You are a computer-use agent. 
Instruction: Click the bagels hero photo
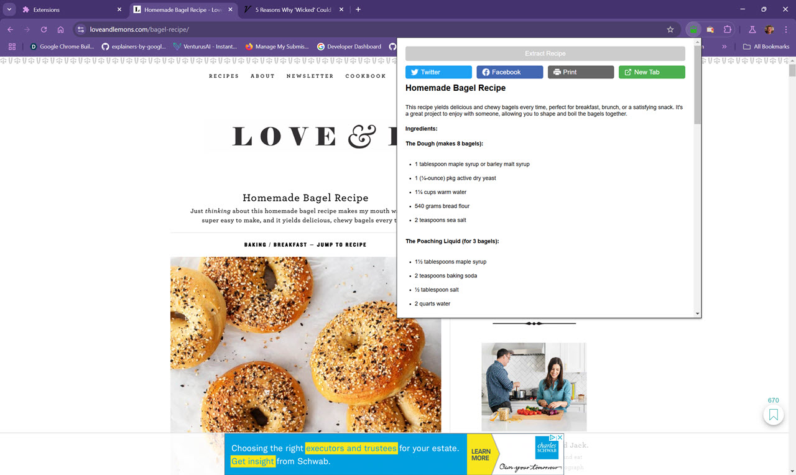tap(305, 345)
